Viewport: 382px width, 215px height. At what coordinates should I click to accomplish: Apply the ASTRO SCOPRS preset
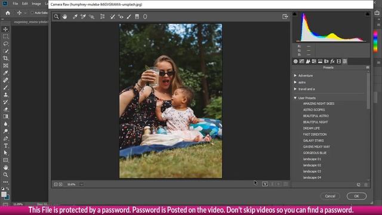click(314, 110)
